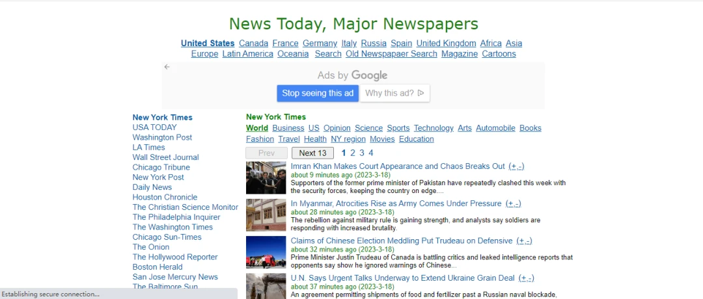The image size is (703, 299).
Task: Open Chicago Tribune in newspaper list
Action: coord(161,168)
